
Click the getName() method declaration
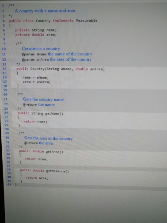[x=40, y=113]
